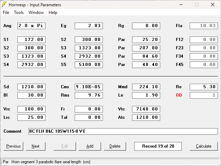221x166 pixels.
Task: Click the Le field with 1.90
Action: (x=146, y=95)
